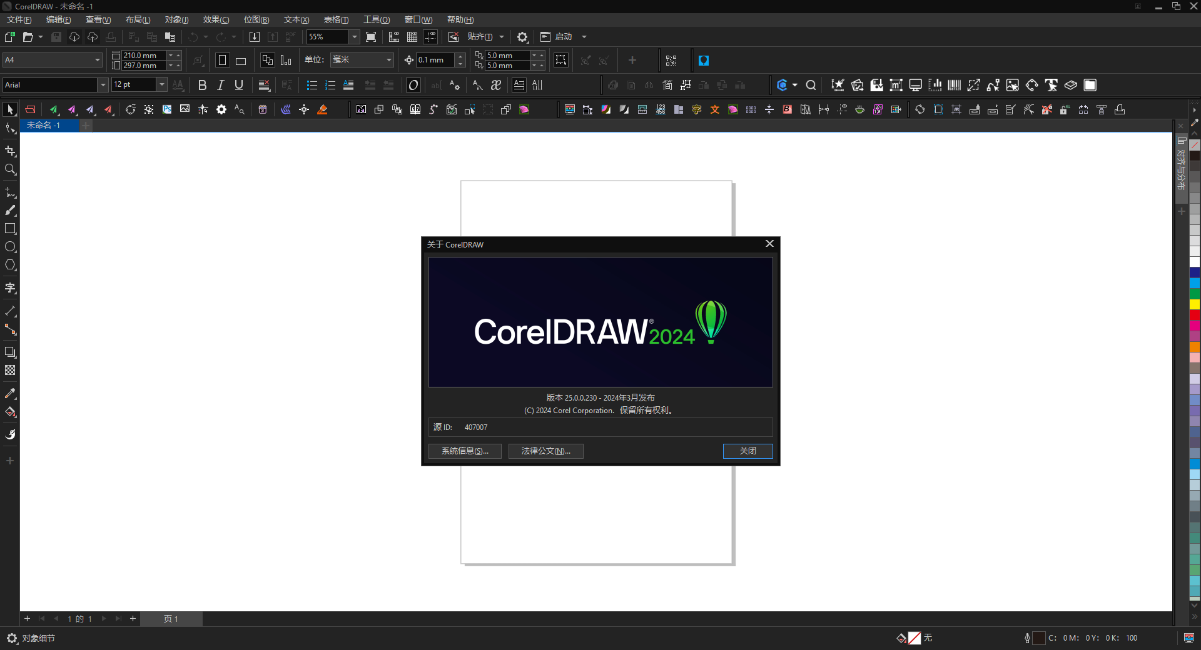Expand the Arial font name dropdown

(103, 85)
